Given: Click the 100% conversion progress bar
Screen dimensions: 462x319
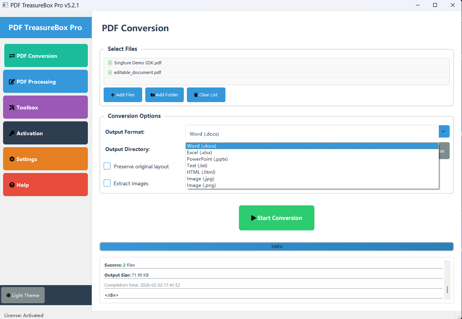Looking at the screenshot, I should tap(276, 247).
